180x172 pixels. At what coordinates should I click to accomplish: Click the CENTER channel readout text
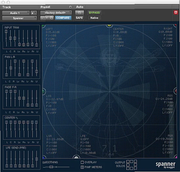pos(120,37)
